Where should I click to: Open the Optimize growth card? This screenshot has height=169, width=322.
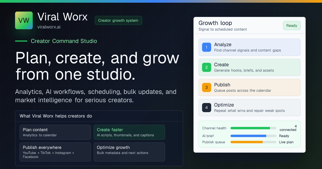tap(129, 152)
